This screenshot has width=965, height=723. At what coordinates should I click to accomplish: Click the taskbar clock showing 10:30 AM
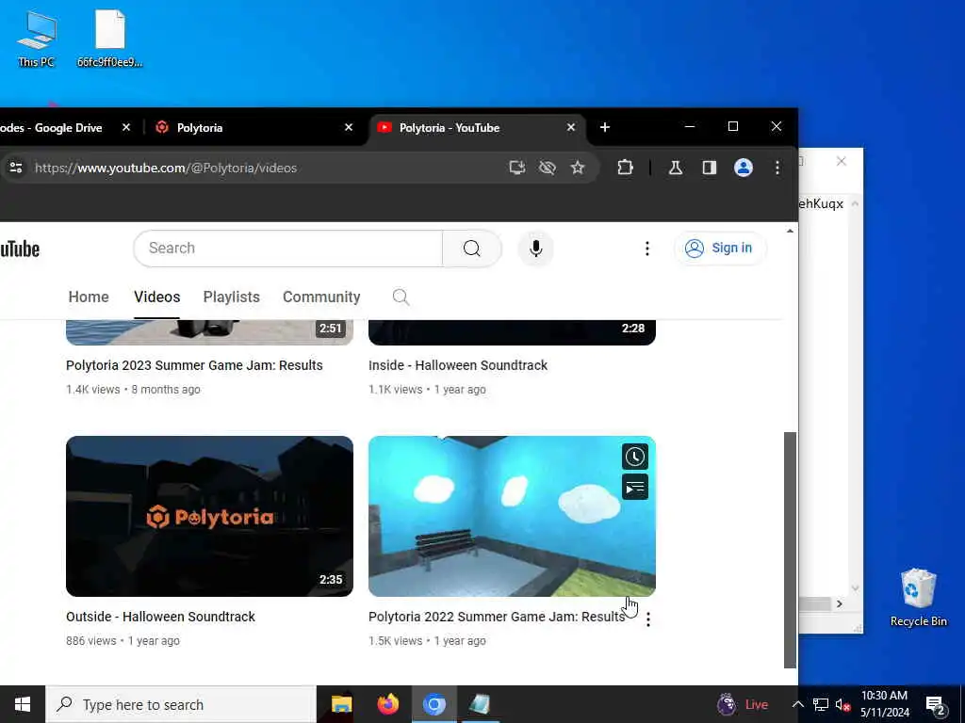click(884, 704)
